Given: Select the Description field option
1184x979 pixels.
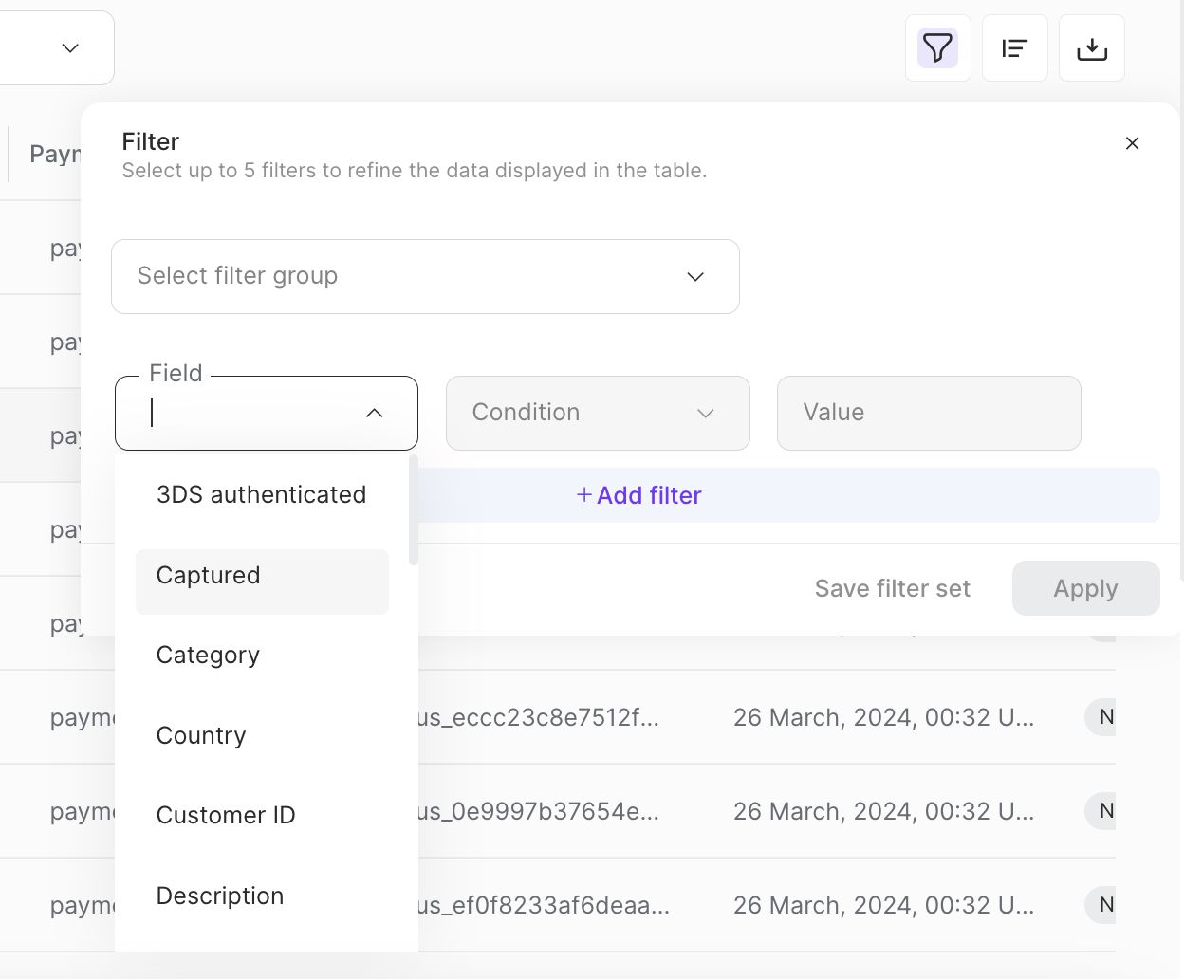Looking at the screenshot, I should [219, 896].
